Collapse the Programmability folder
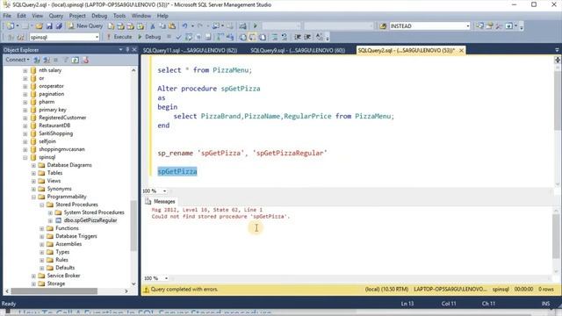The height and width of the screenshot is (316, 562). click(x=33, y=197)
